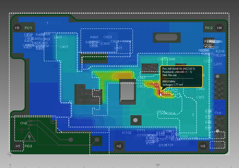
Task: Select connector label CN2
Action: [x=24, y=123]
